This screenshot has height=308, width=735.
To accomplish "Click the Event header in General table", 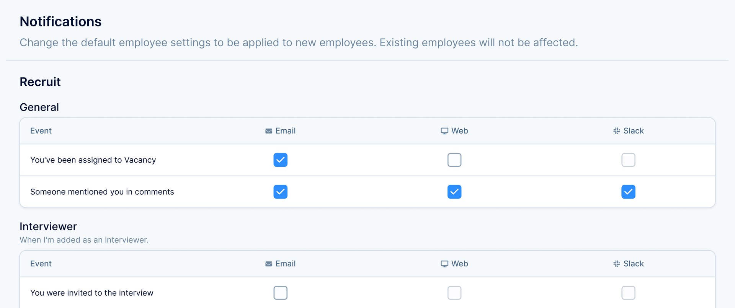I will pos(41,131).
